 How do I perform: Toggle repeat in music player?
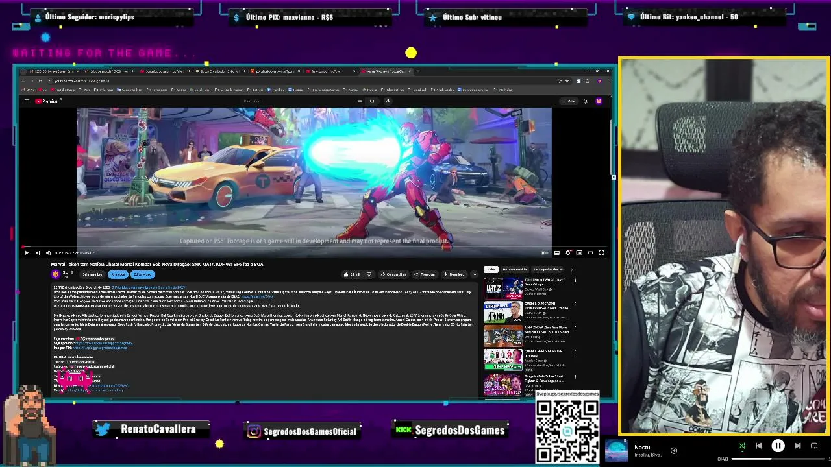pyautogui.click(x=814, y=446)
